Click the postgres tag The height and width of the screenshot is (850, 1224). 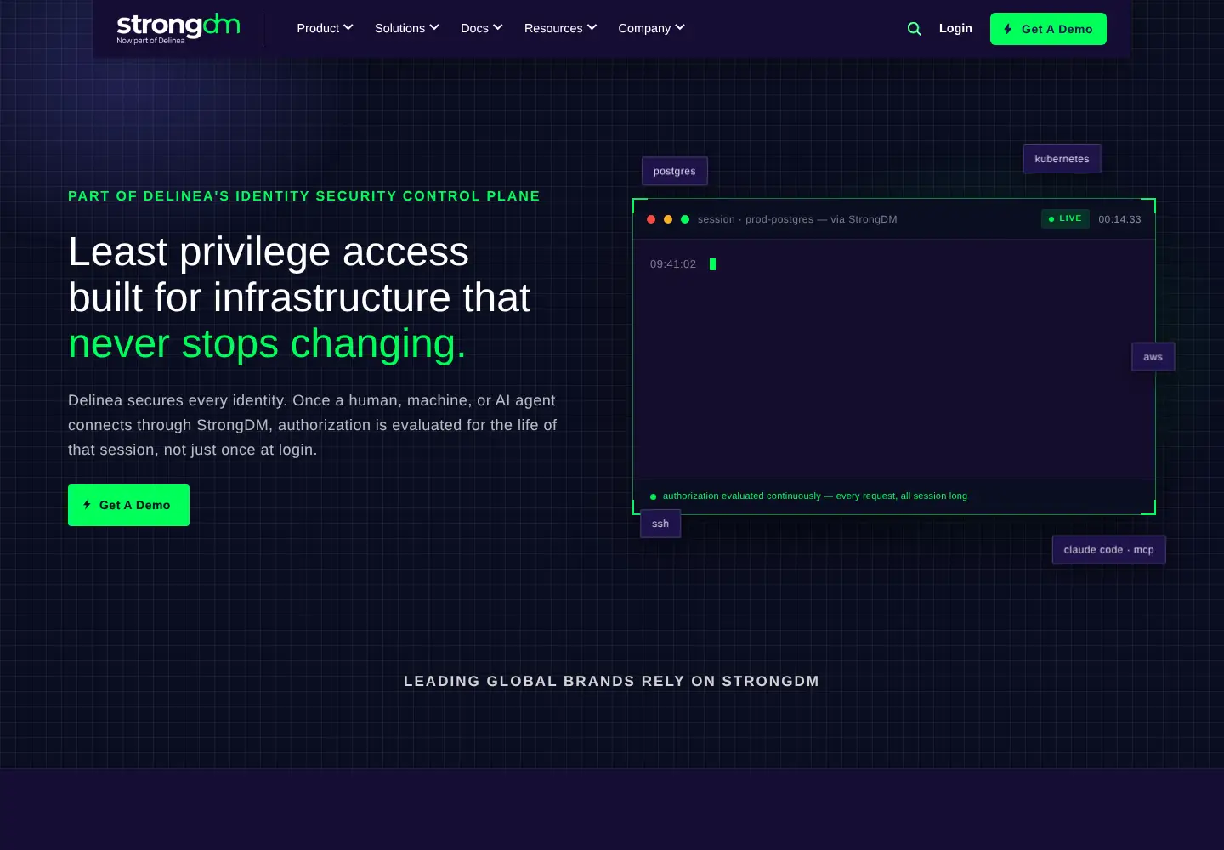pyautogui.click(x=675, y=171)
